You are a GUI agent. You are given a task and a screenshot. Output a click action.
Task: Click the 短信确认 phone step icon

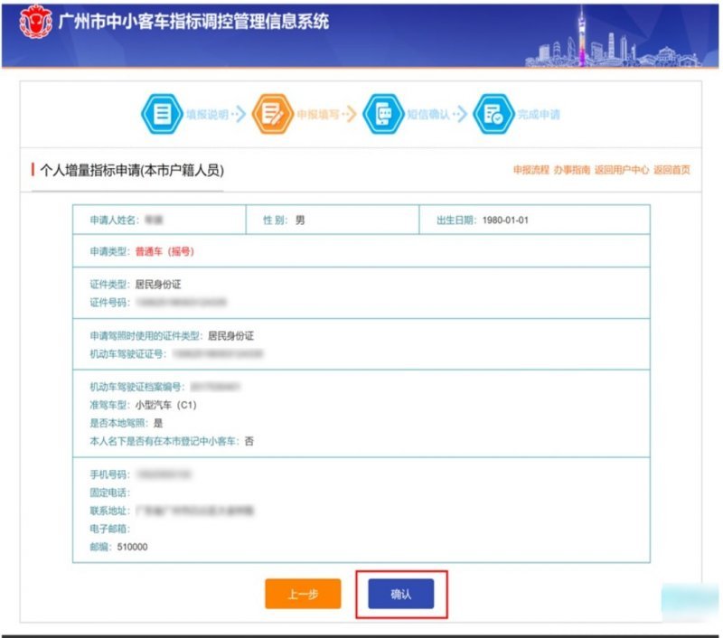click(382, 115)
